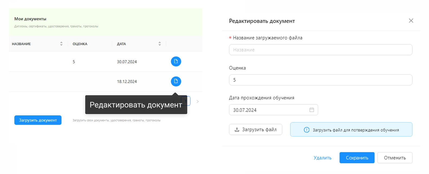Screen dimensions: 429x174
Task: Click hint text Загрузить свои документы, удостоверения
Action: click(116, 121)
